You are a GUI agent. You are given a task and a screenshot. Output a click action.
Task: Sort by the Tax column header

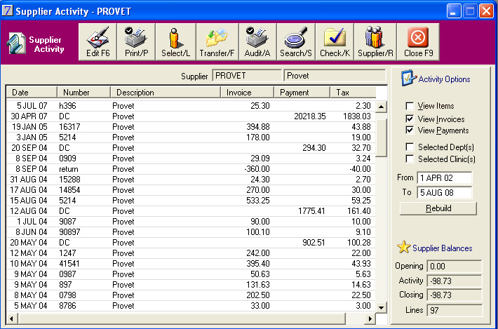click(353, 93)
